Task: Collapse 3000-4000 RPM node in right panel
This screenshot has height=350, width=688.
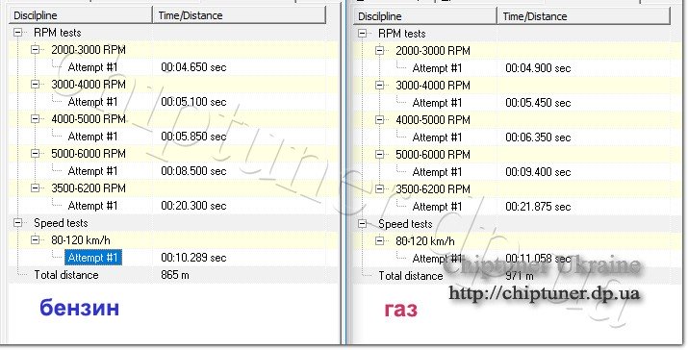Action: 379,85
